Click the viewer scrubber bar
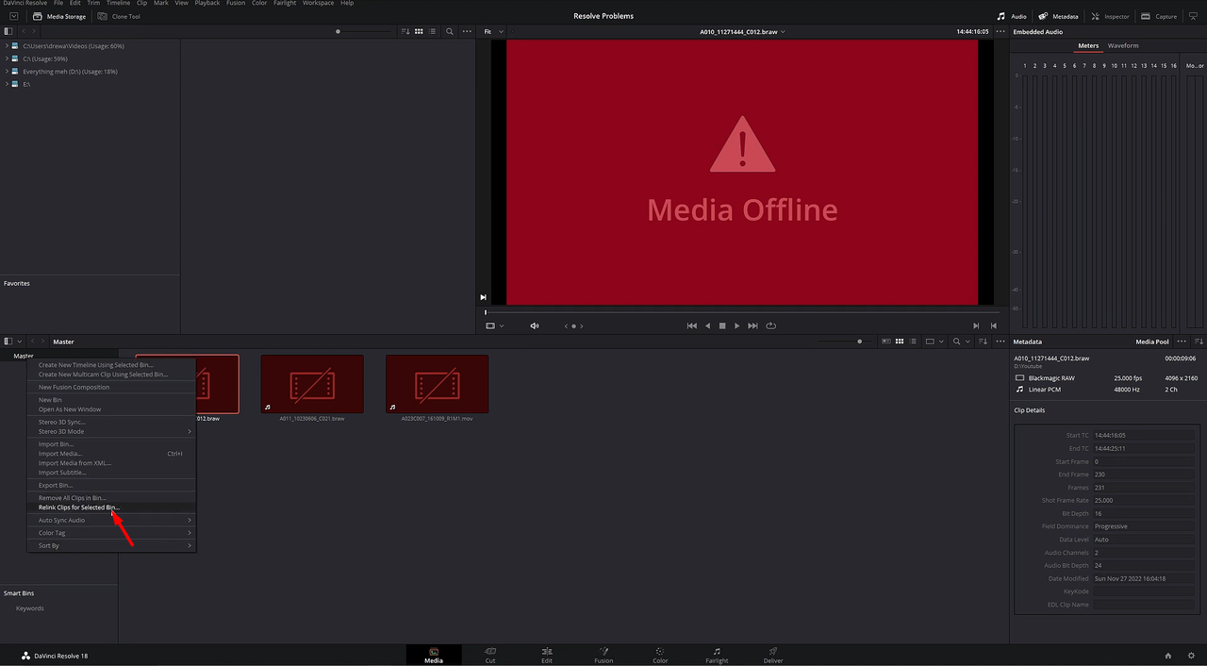This screenshot has width=1207, height=666. tap(742, 312)
